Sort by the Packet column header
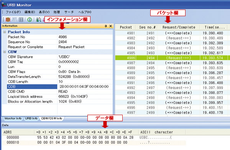Viewport: 230px width, 150px height. tap(126, 27)
